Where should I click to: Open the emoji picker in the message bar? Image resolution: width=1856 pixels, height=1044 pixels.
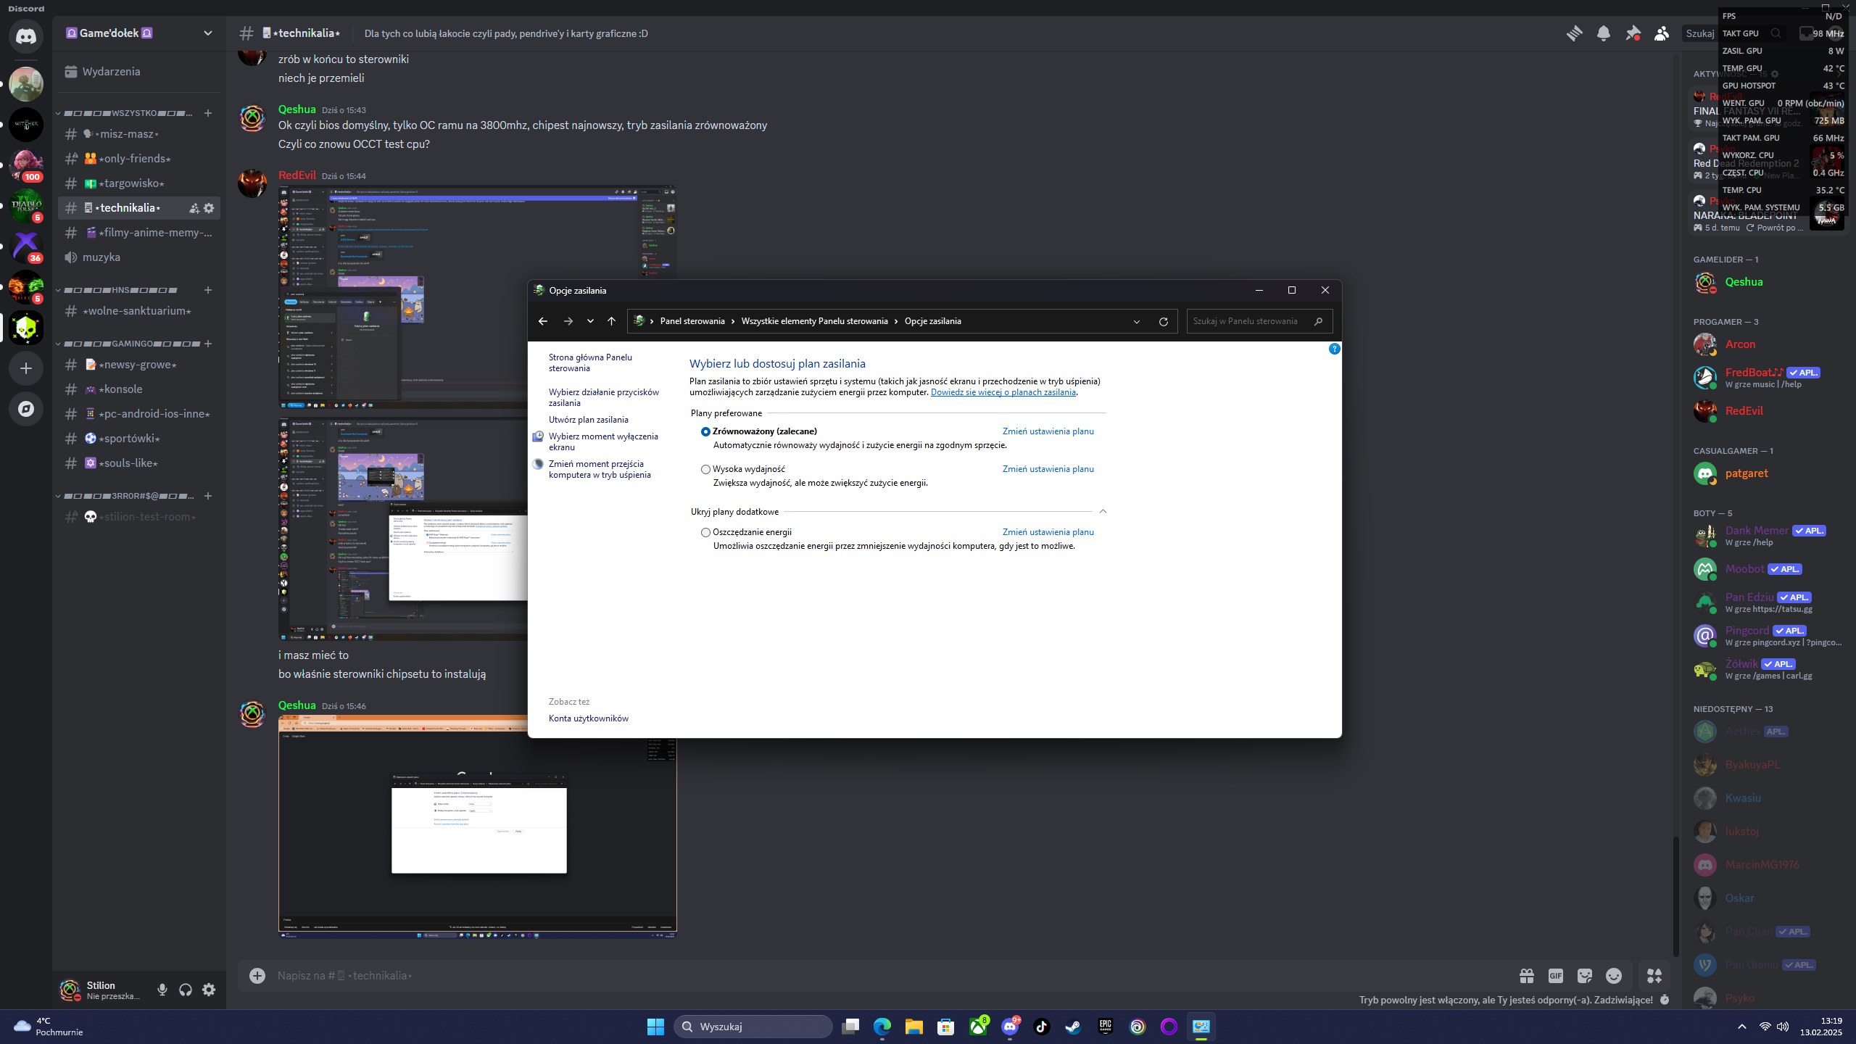point(1613,976)
